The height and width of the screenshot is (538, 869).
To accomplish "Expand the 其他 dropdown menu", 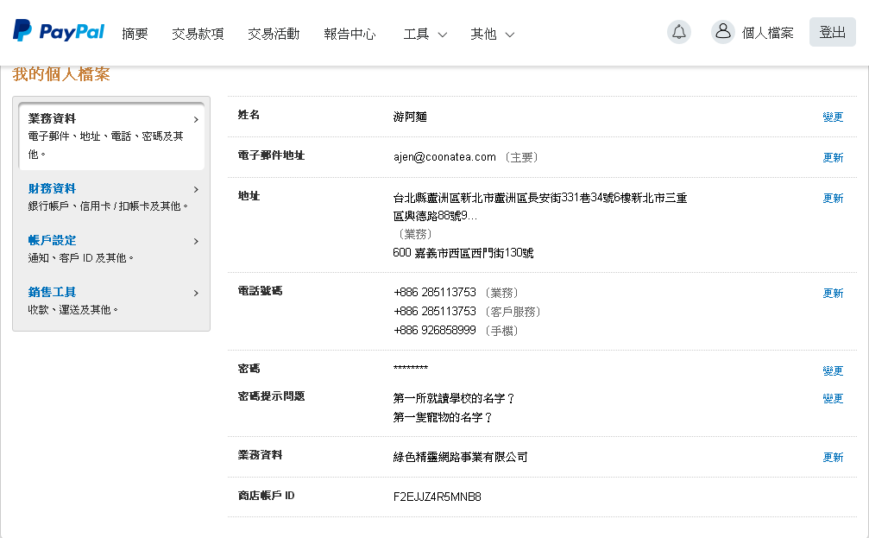I will [x=493, y=34].
